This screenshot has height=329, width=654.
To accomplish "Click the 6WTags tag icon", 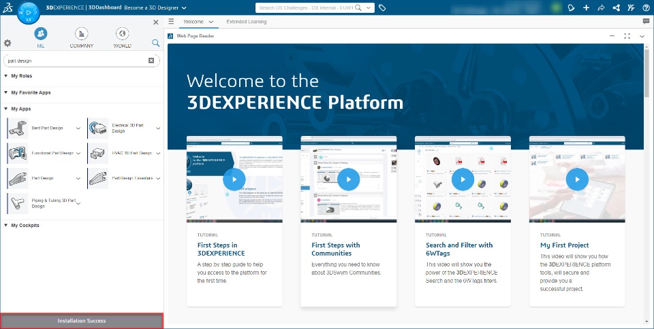I will (x=382, y=7).
